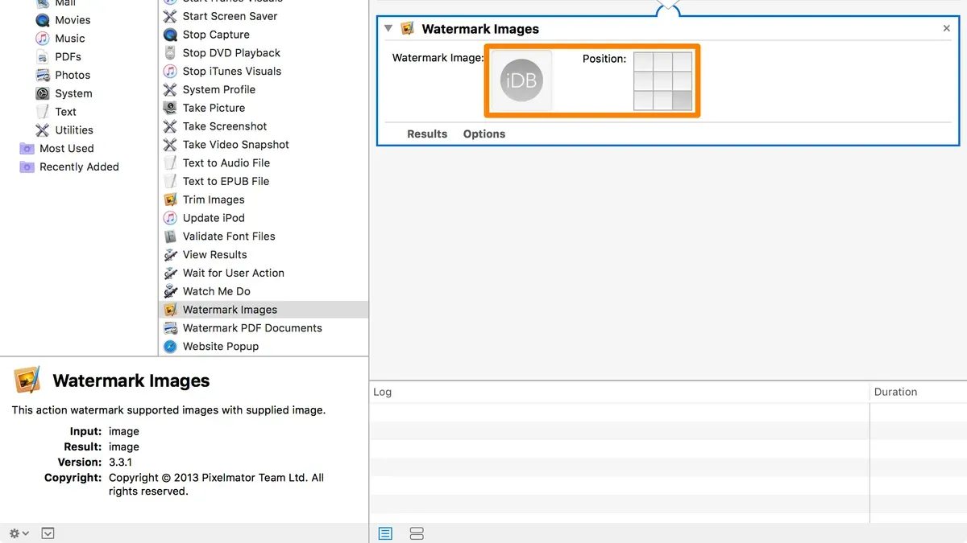Click the icon in the Watermark Images action title bar
This screenshot has width=967, height=543.
pos(408,29)
